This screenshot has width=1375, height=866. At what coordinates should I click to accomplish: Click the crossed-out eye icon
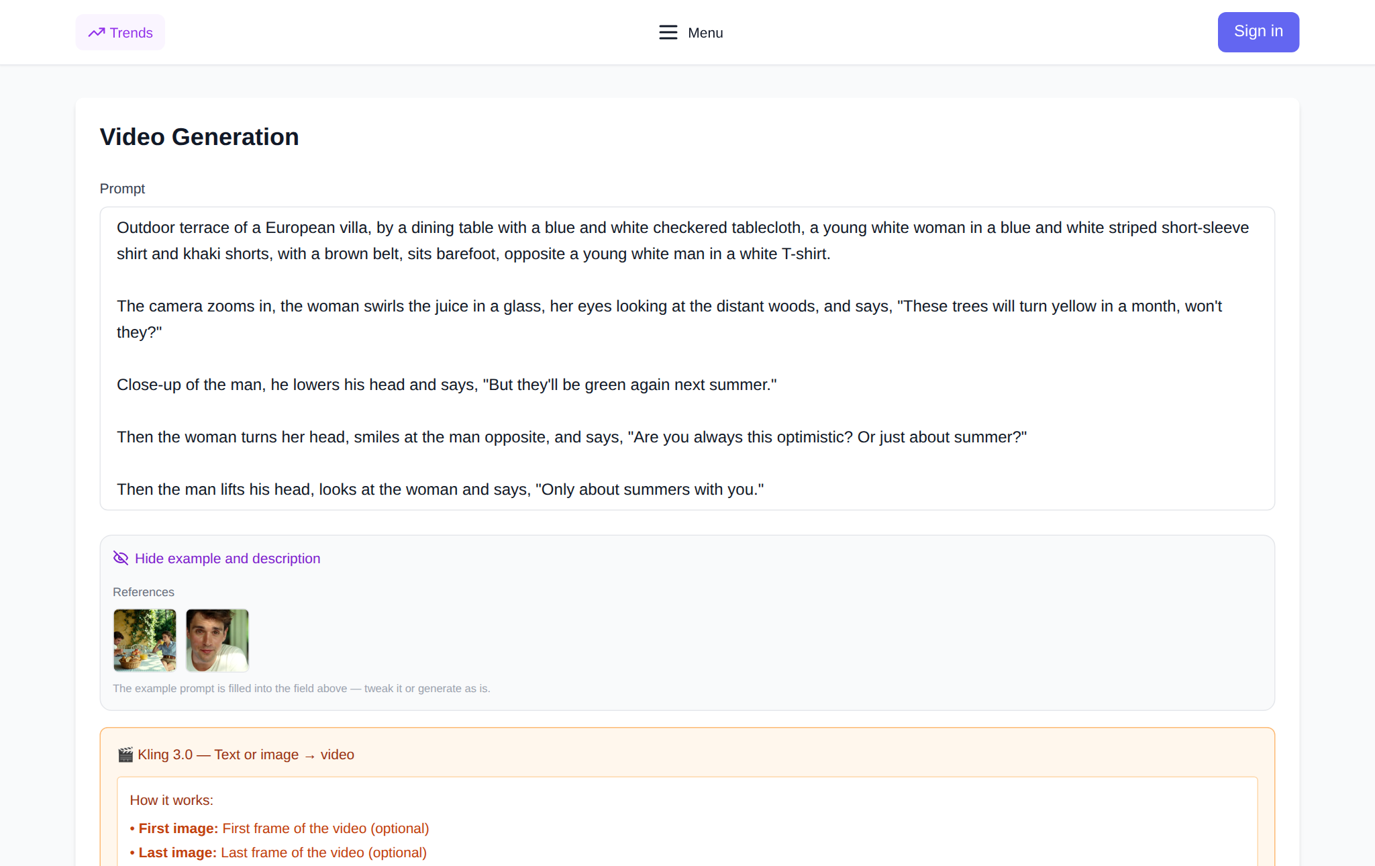(x=121, y=558)
